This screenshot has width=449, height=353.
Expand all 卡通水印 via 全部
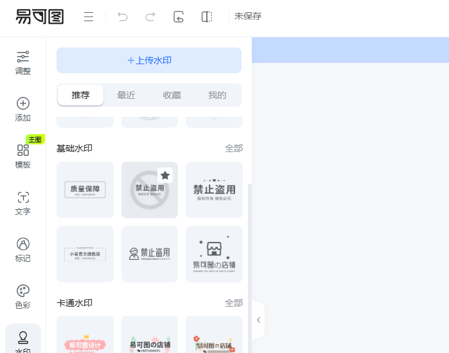pyautogui.click(x=233, y=302)
